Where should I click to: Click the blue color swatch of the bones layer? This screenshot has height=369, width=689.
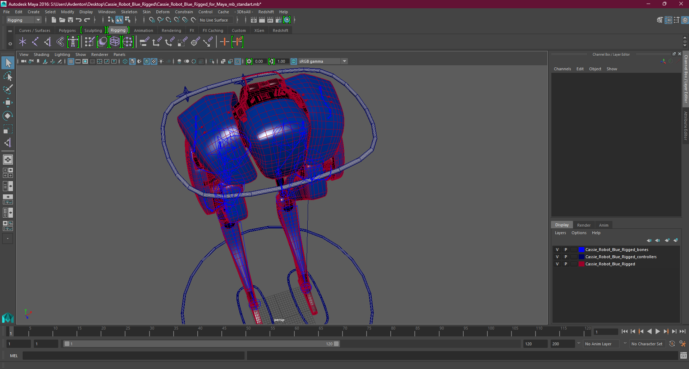[581, 250]
